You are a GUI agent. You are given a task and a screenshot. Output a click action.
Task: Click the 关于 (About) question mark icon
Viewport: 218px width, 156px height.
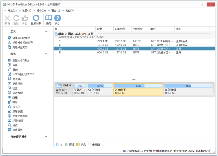pos(57,18)
